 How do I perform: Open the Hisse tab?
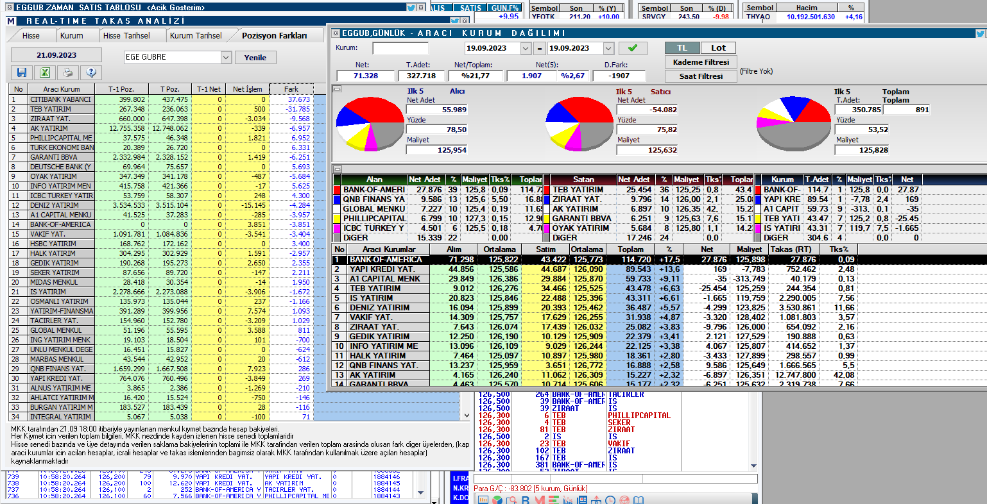click(x=31, y=36)
